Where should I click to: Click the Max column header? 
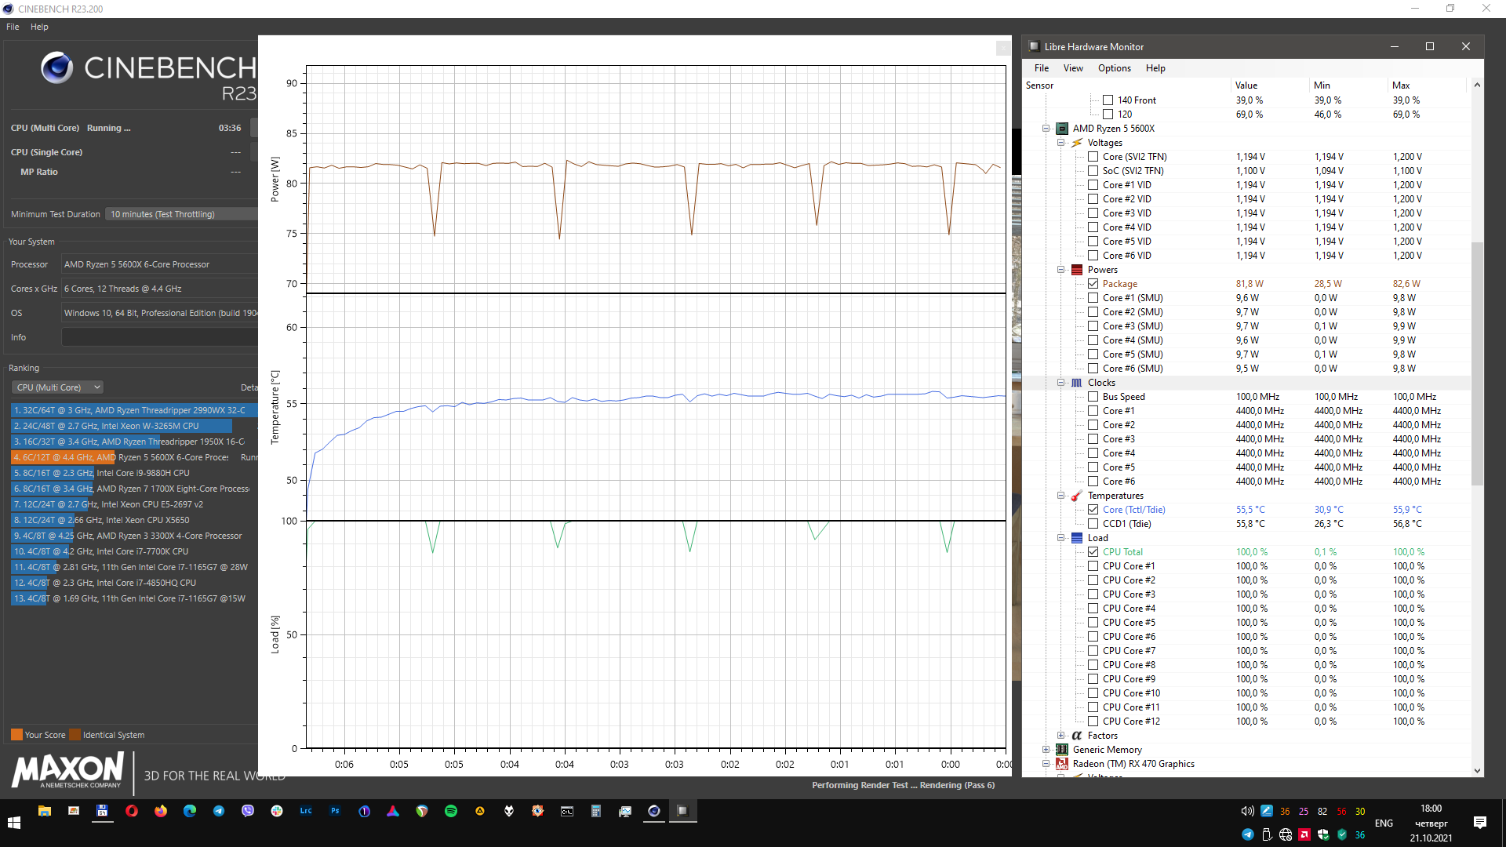coord(1401,85)
